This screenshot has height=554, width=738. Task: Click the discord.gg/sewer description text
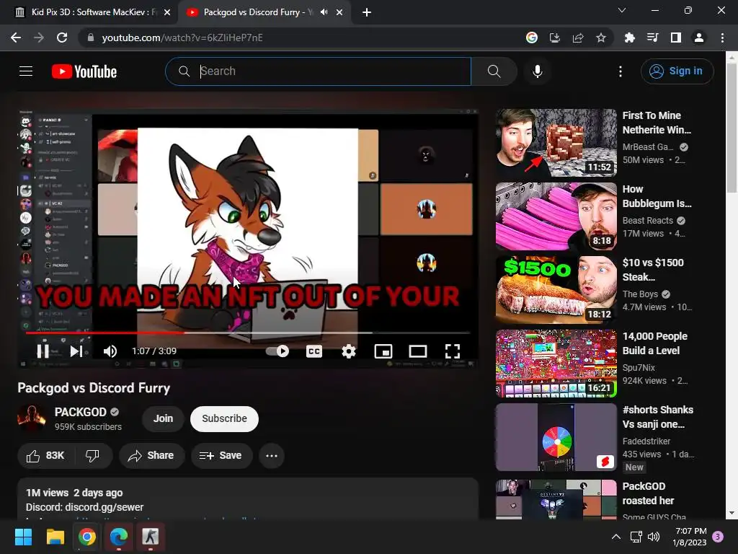click(104, 507)
